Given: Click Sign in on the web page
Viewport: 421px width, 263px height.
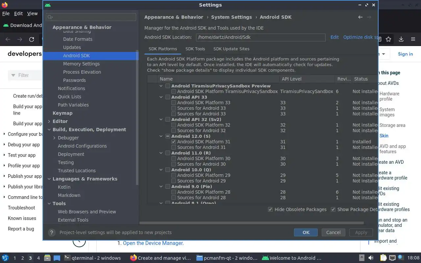Looking at the screenshot, I should click(405, 54).
